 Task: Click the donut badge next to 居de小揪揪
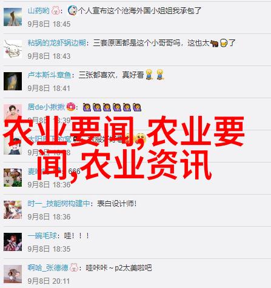(x=71, y=107)
